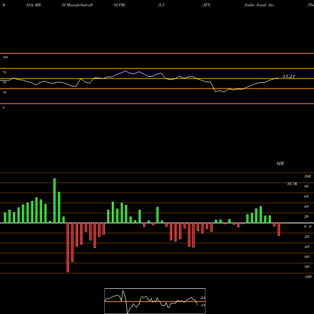Click the RSI scale label 100
The width and height of the screenshot is (314, 314).
click(x=5, y=57)
